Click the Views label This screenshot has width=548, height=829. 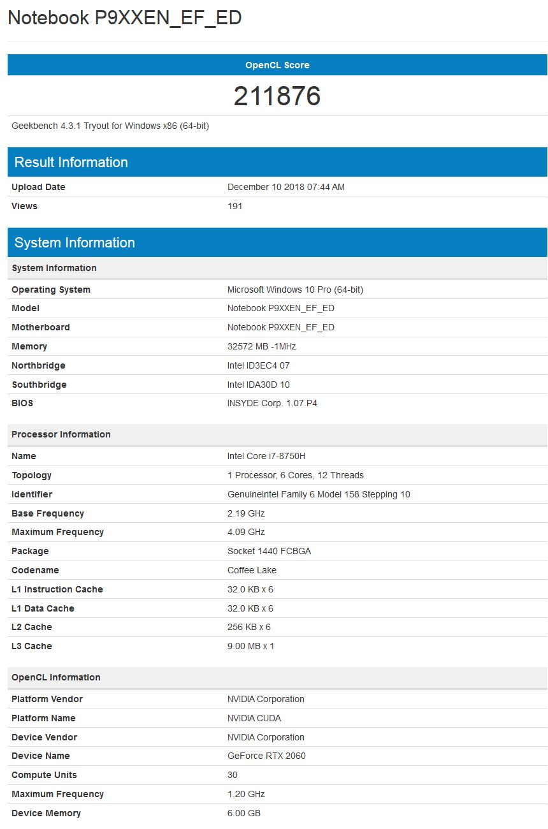pyautogui.click(x=24, y=206)
